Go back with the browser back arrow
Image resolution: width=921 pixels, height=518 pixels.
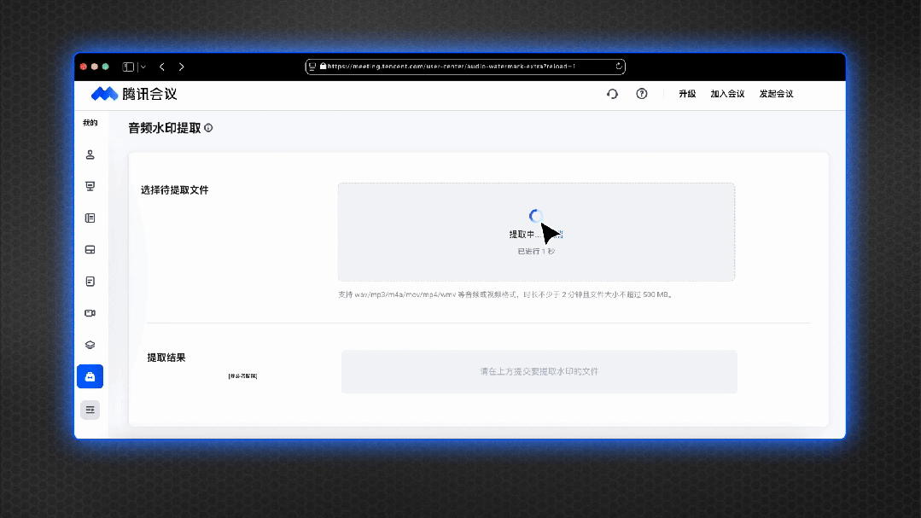(162, 67)
